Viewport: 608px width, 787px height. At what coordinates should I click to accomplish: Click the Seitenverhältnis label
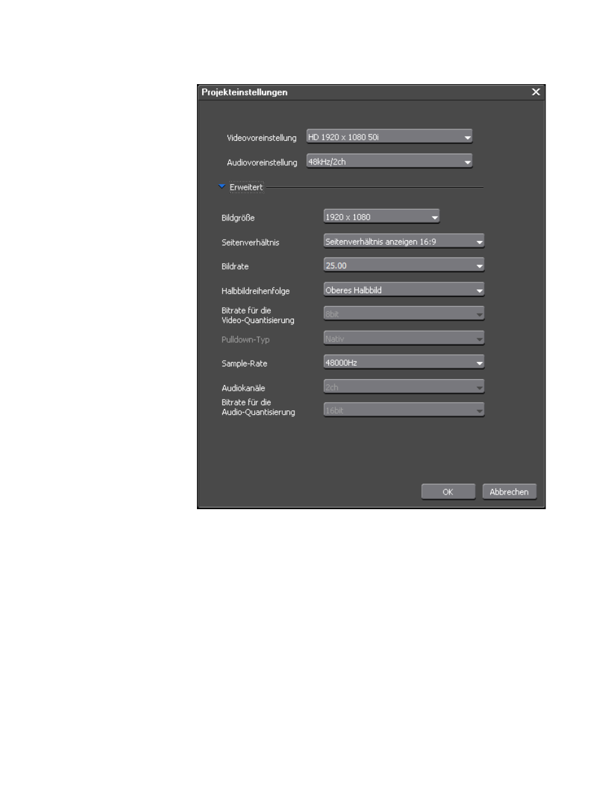(250, 243)
